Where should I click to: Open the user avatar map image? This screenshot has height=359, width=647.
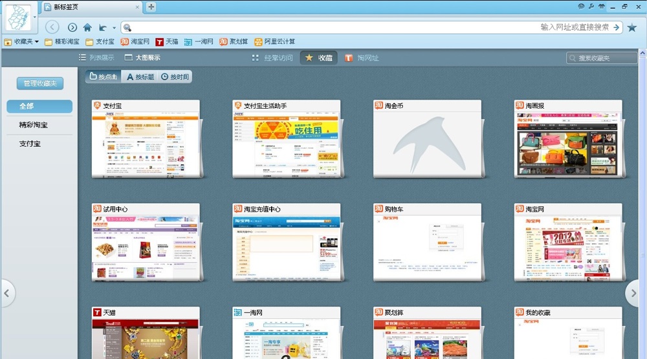17,17
